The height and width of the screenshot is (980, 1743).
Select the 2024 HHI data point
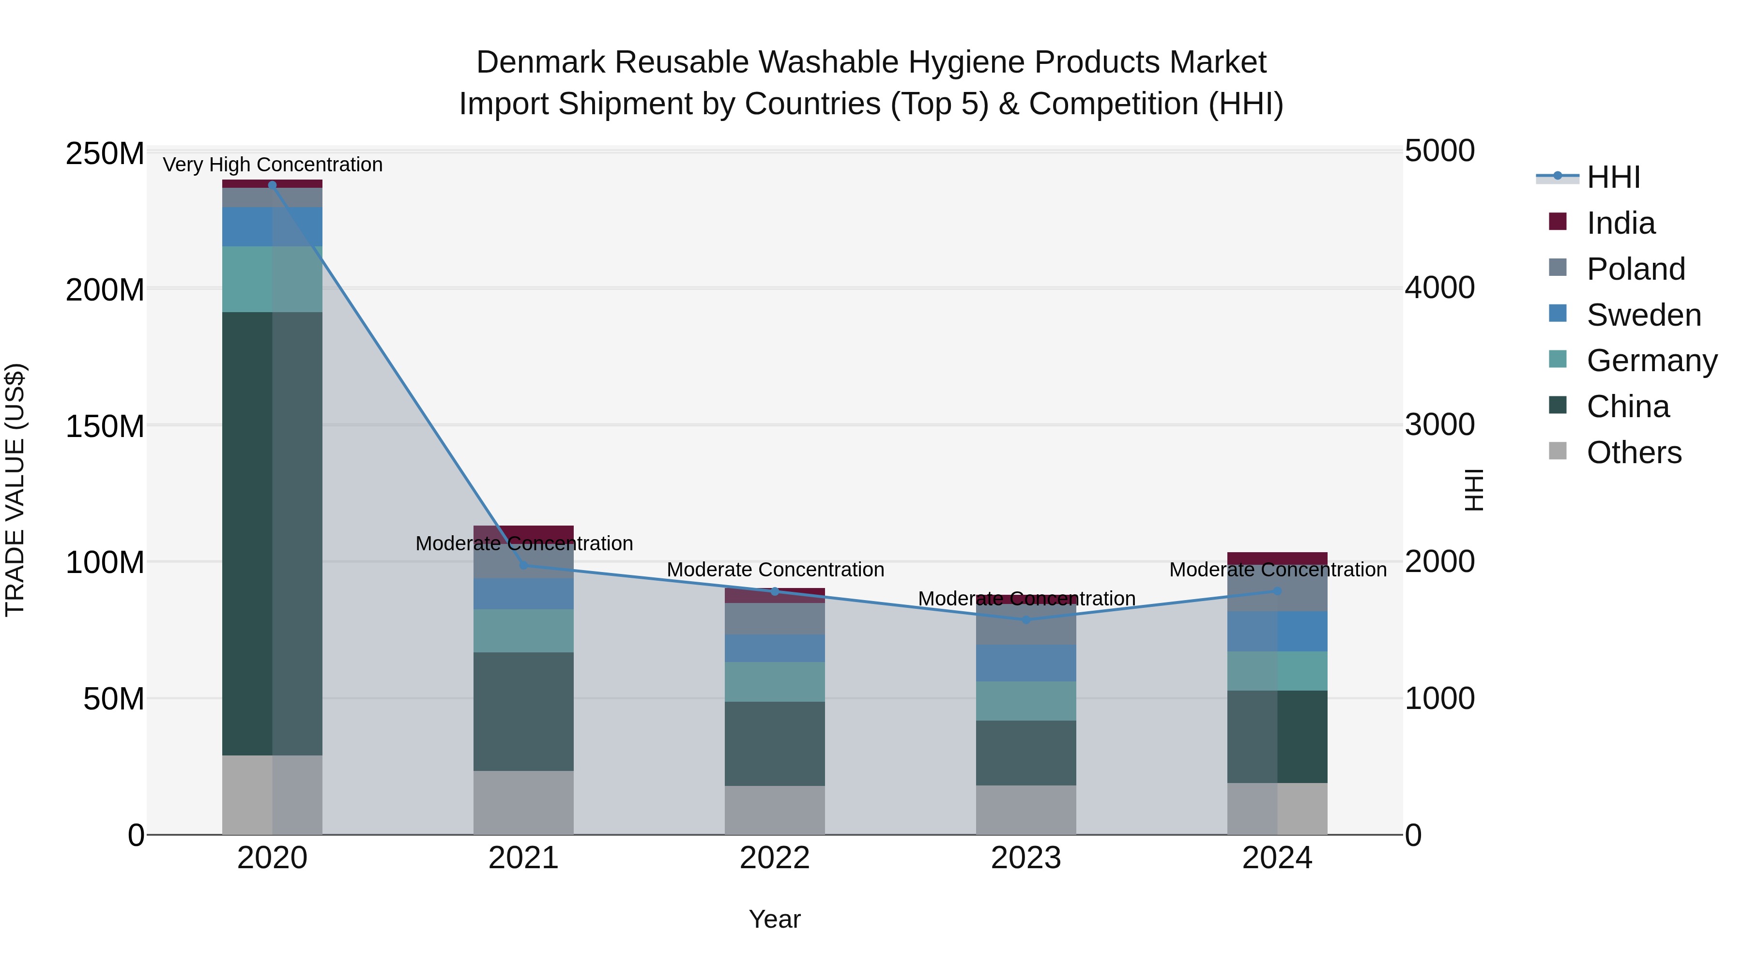pyautogui.click(x=1278, y=590)
